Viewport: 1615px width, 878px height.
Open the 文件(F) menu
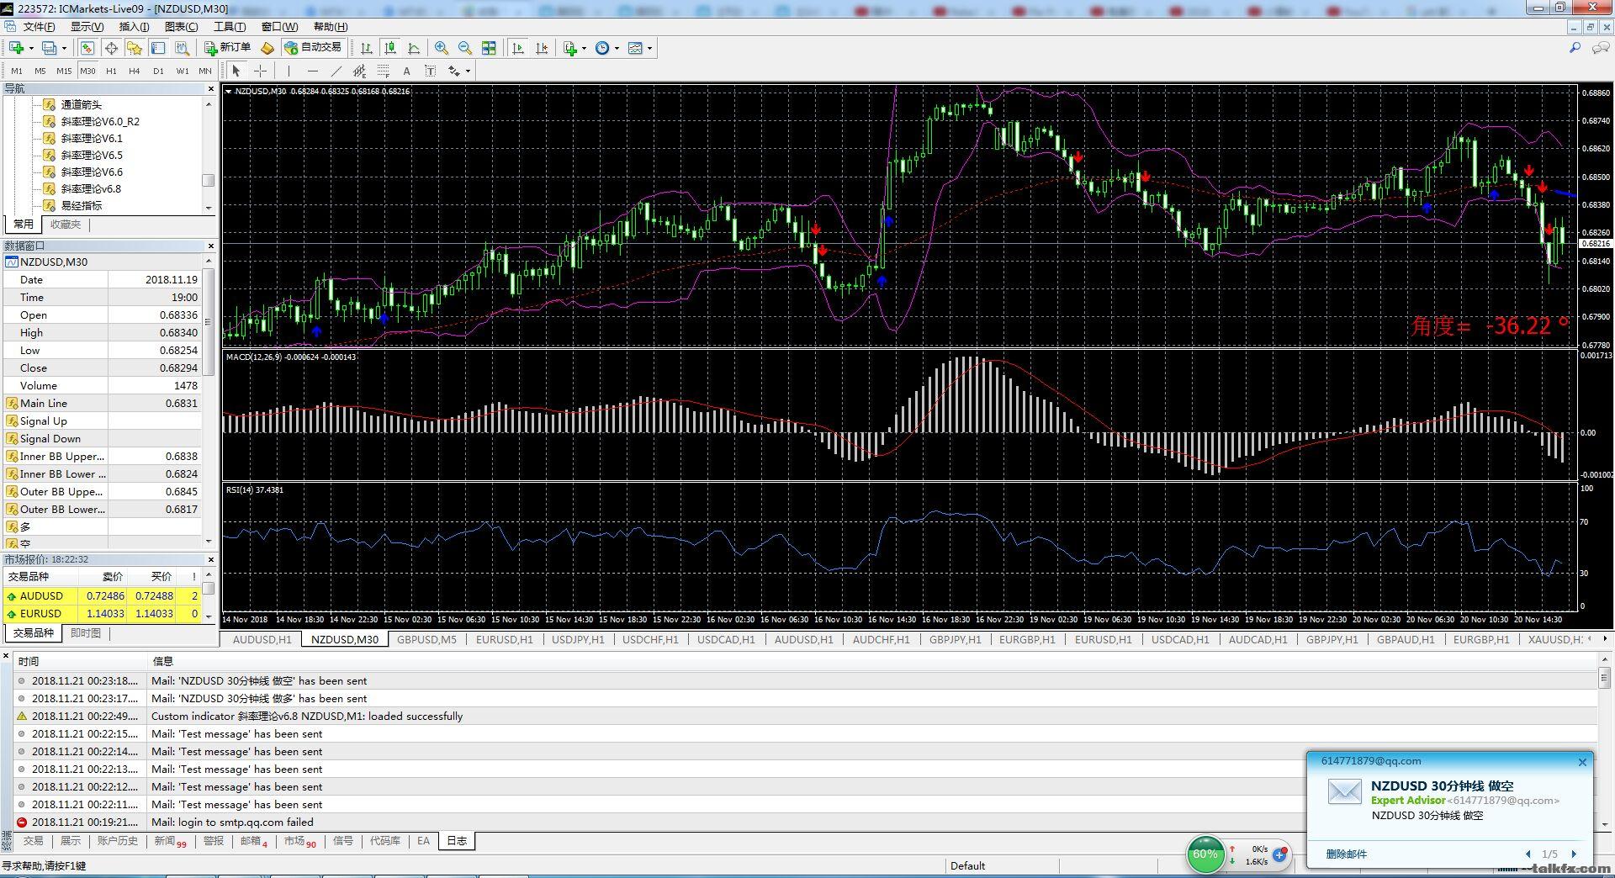pos(39,26)
